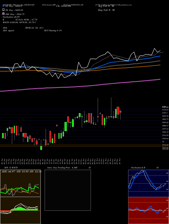Screen dimensions: 169x224
Task: Click the white 30 Day legend swatch
Action: click(x=4, y=10)
